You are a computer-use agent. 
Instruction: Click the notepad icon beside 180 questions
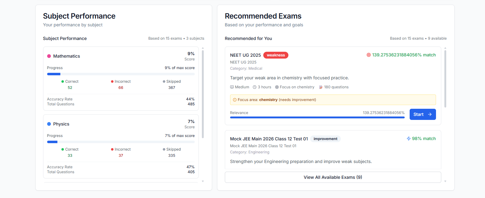(321, 87)
